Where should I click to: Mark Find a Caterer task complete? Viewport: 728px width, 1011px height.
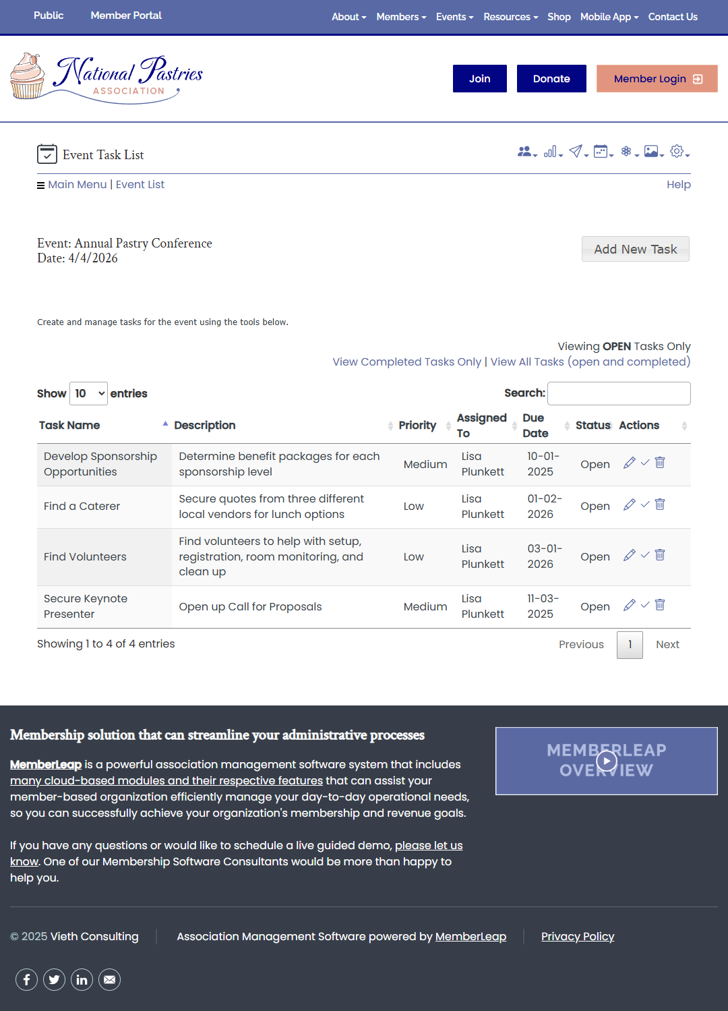(645, 504)
